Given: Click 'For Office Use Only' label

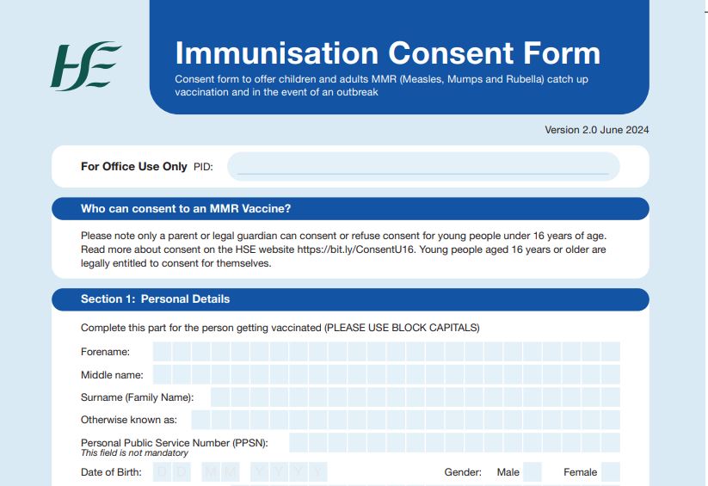Looking at the screenshot, I should (x=133, y=167).
